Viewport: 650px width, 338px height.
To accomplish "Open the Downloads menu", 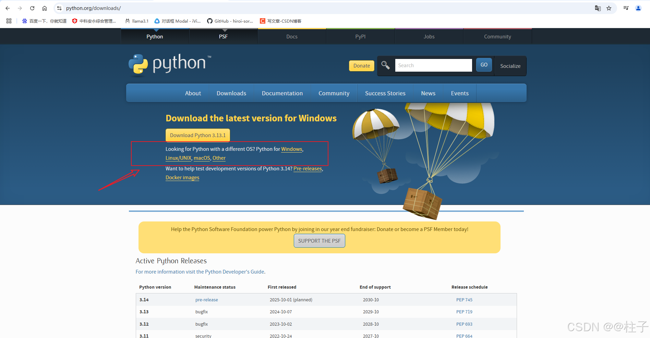I will [x=231, y=93].
